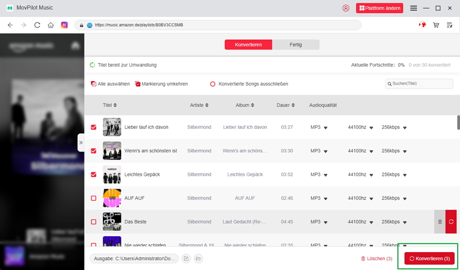
Task: Click red convert icon on Das Beste row
Action: point(451,221)
